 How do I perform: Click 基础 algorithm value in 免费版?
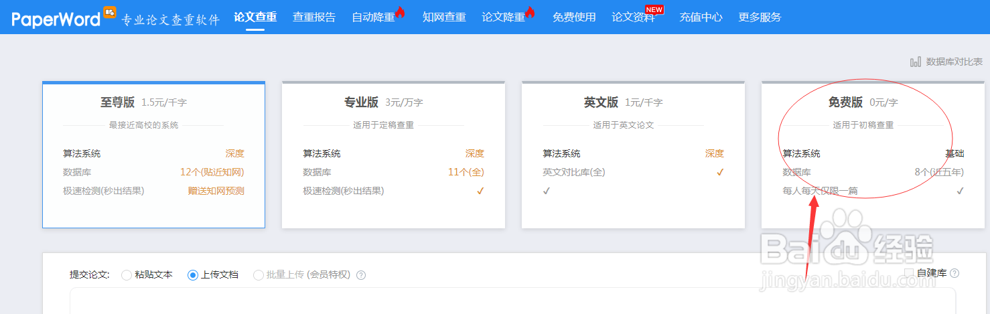(x=954, y=153)
